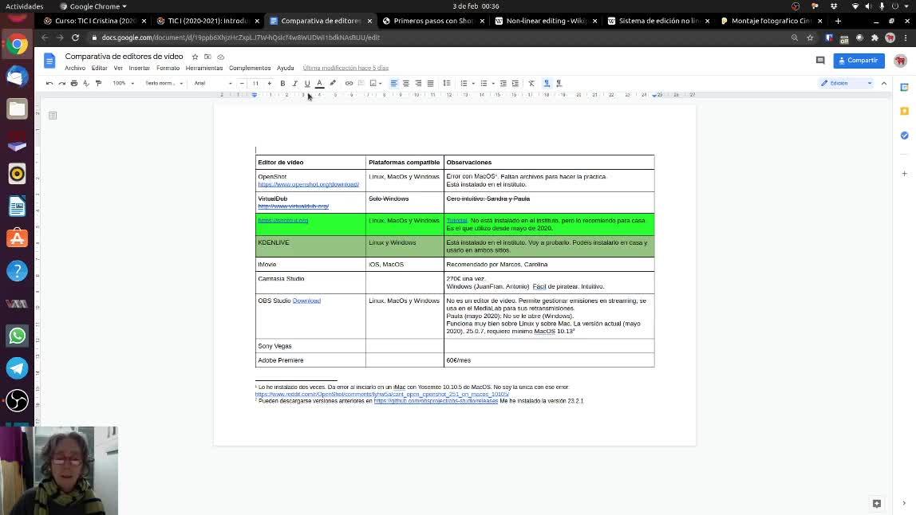Open the OBS Studio Download link

[306, 301]
